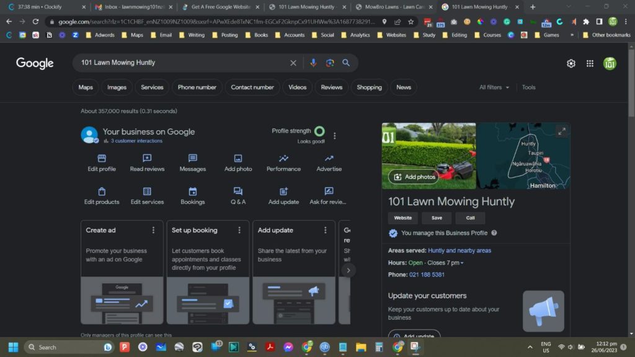This screenshot has width=635, height=357.
Task: Open the Windows Start menu
Action: (13, 347)
